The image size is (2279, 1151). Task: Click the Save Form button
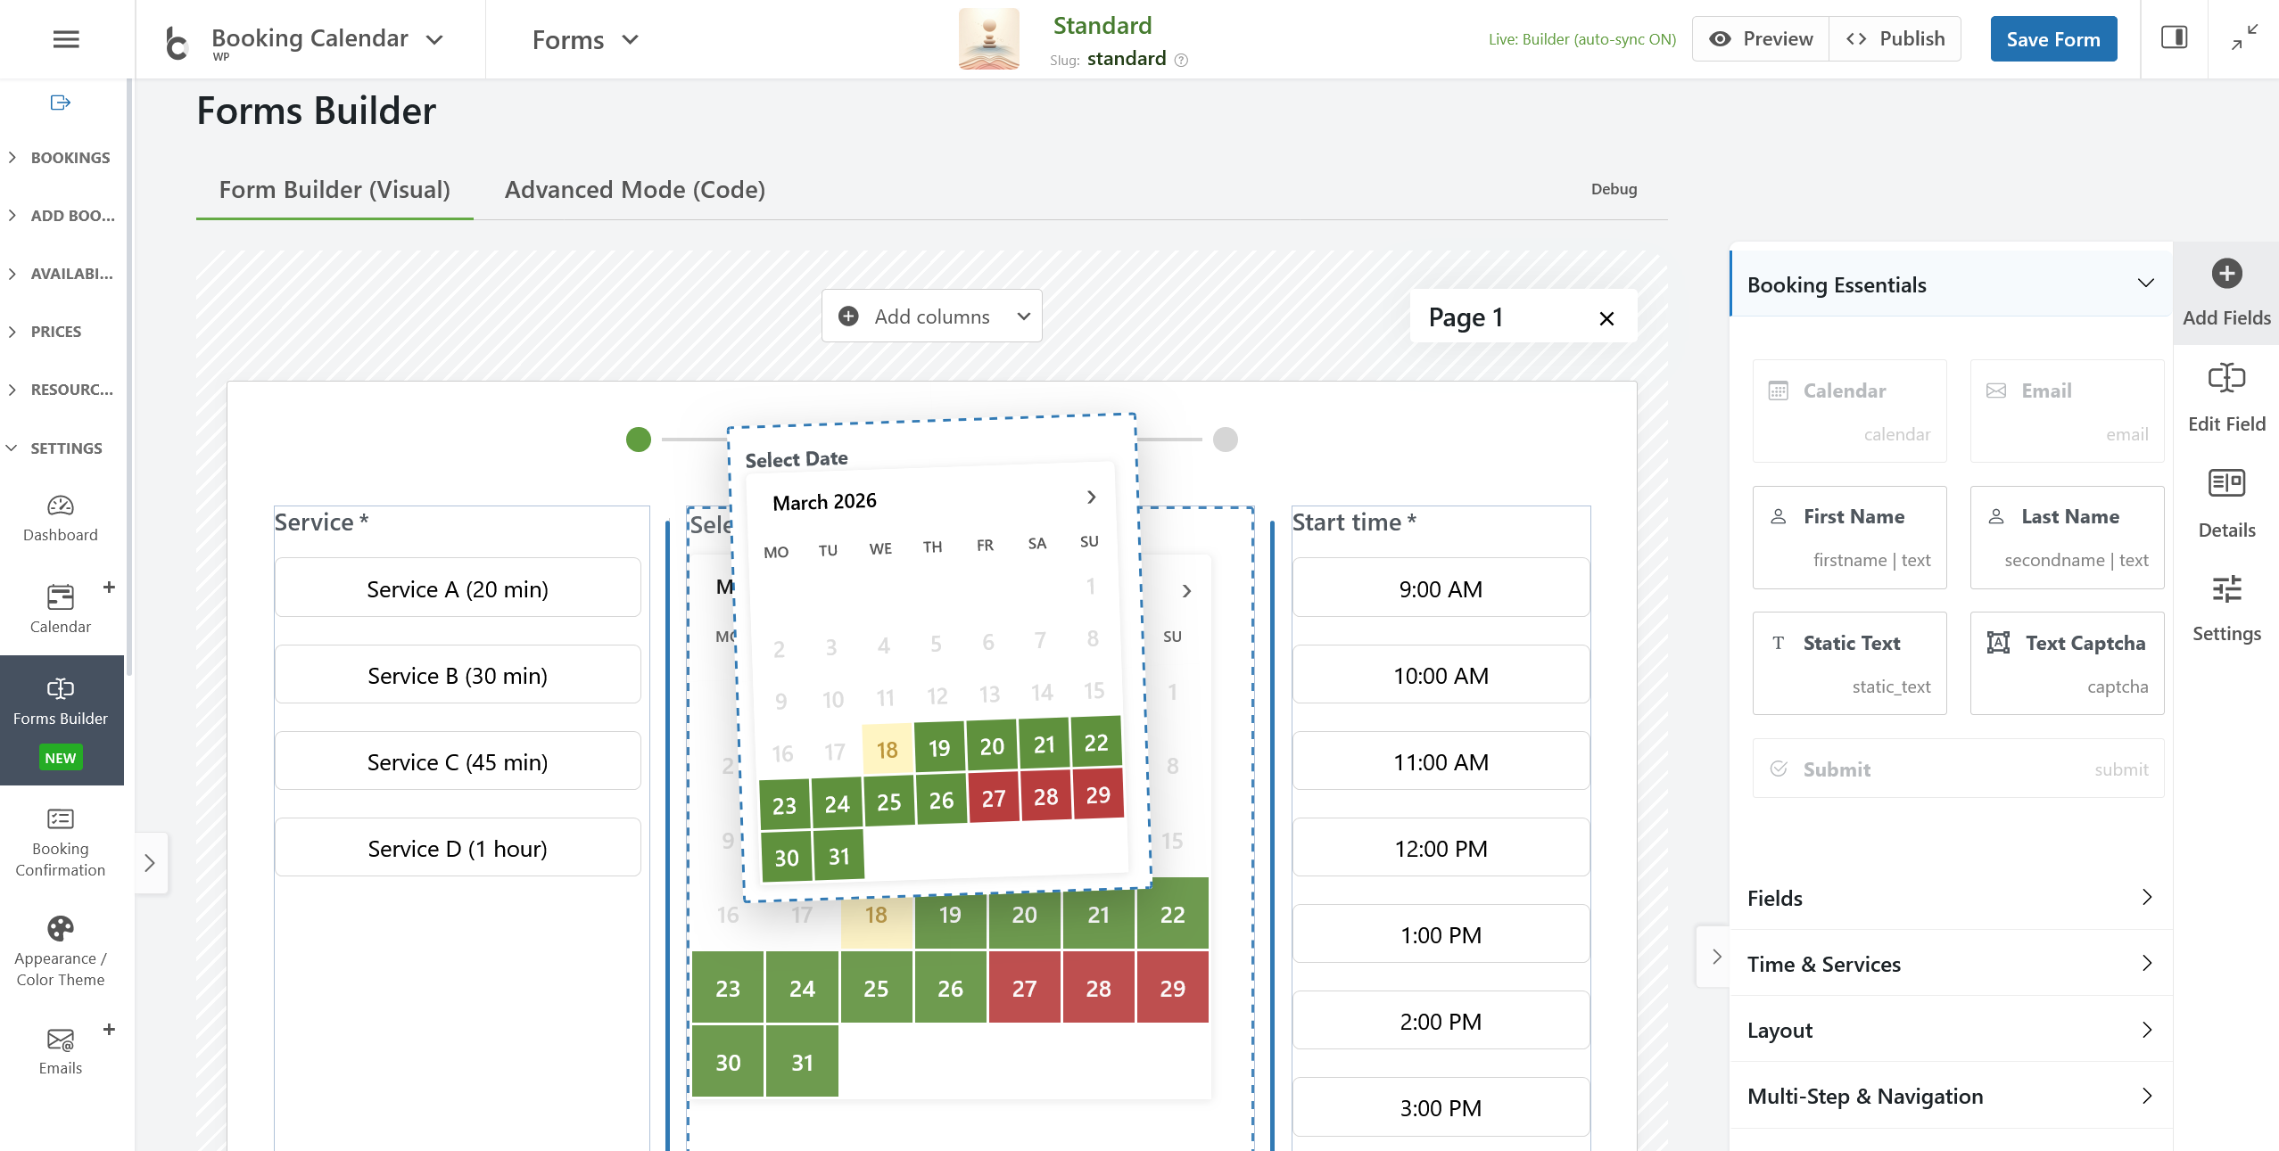(2052, 39)
